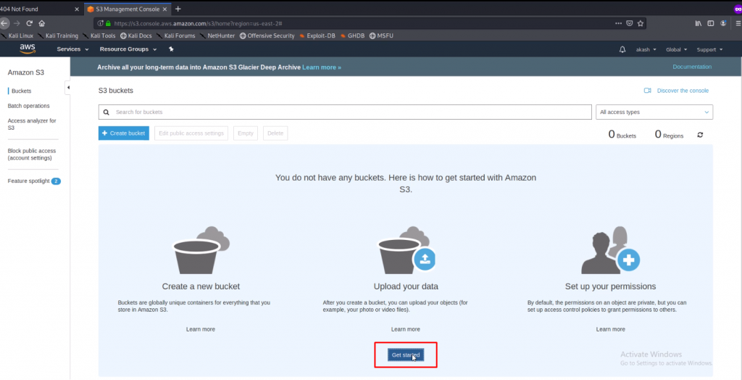Close the S3 Management Console tab

coord(166,9)
